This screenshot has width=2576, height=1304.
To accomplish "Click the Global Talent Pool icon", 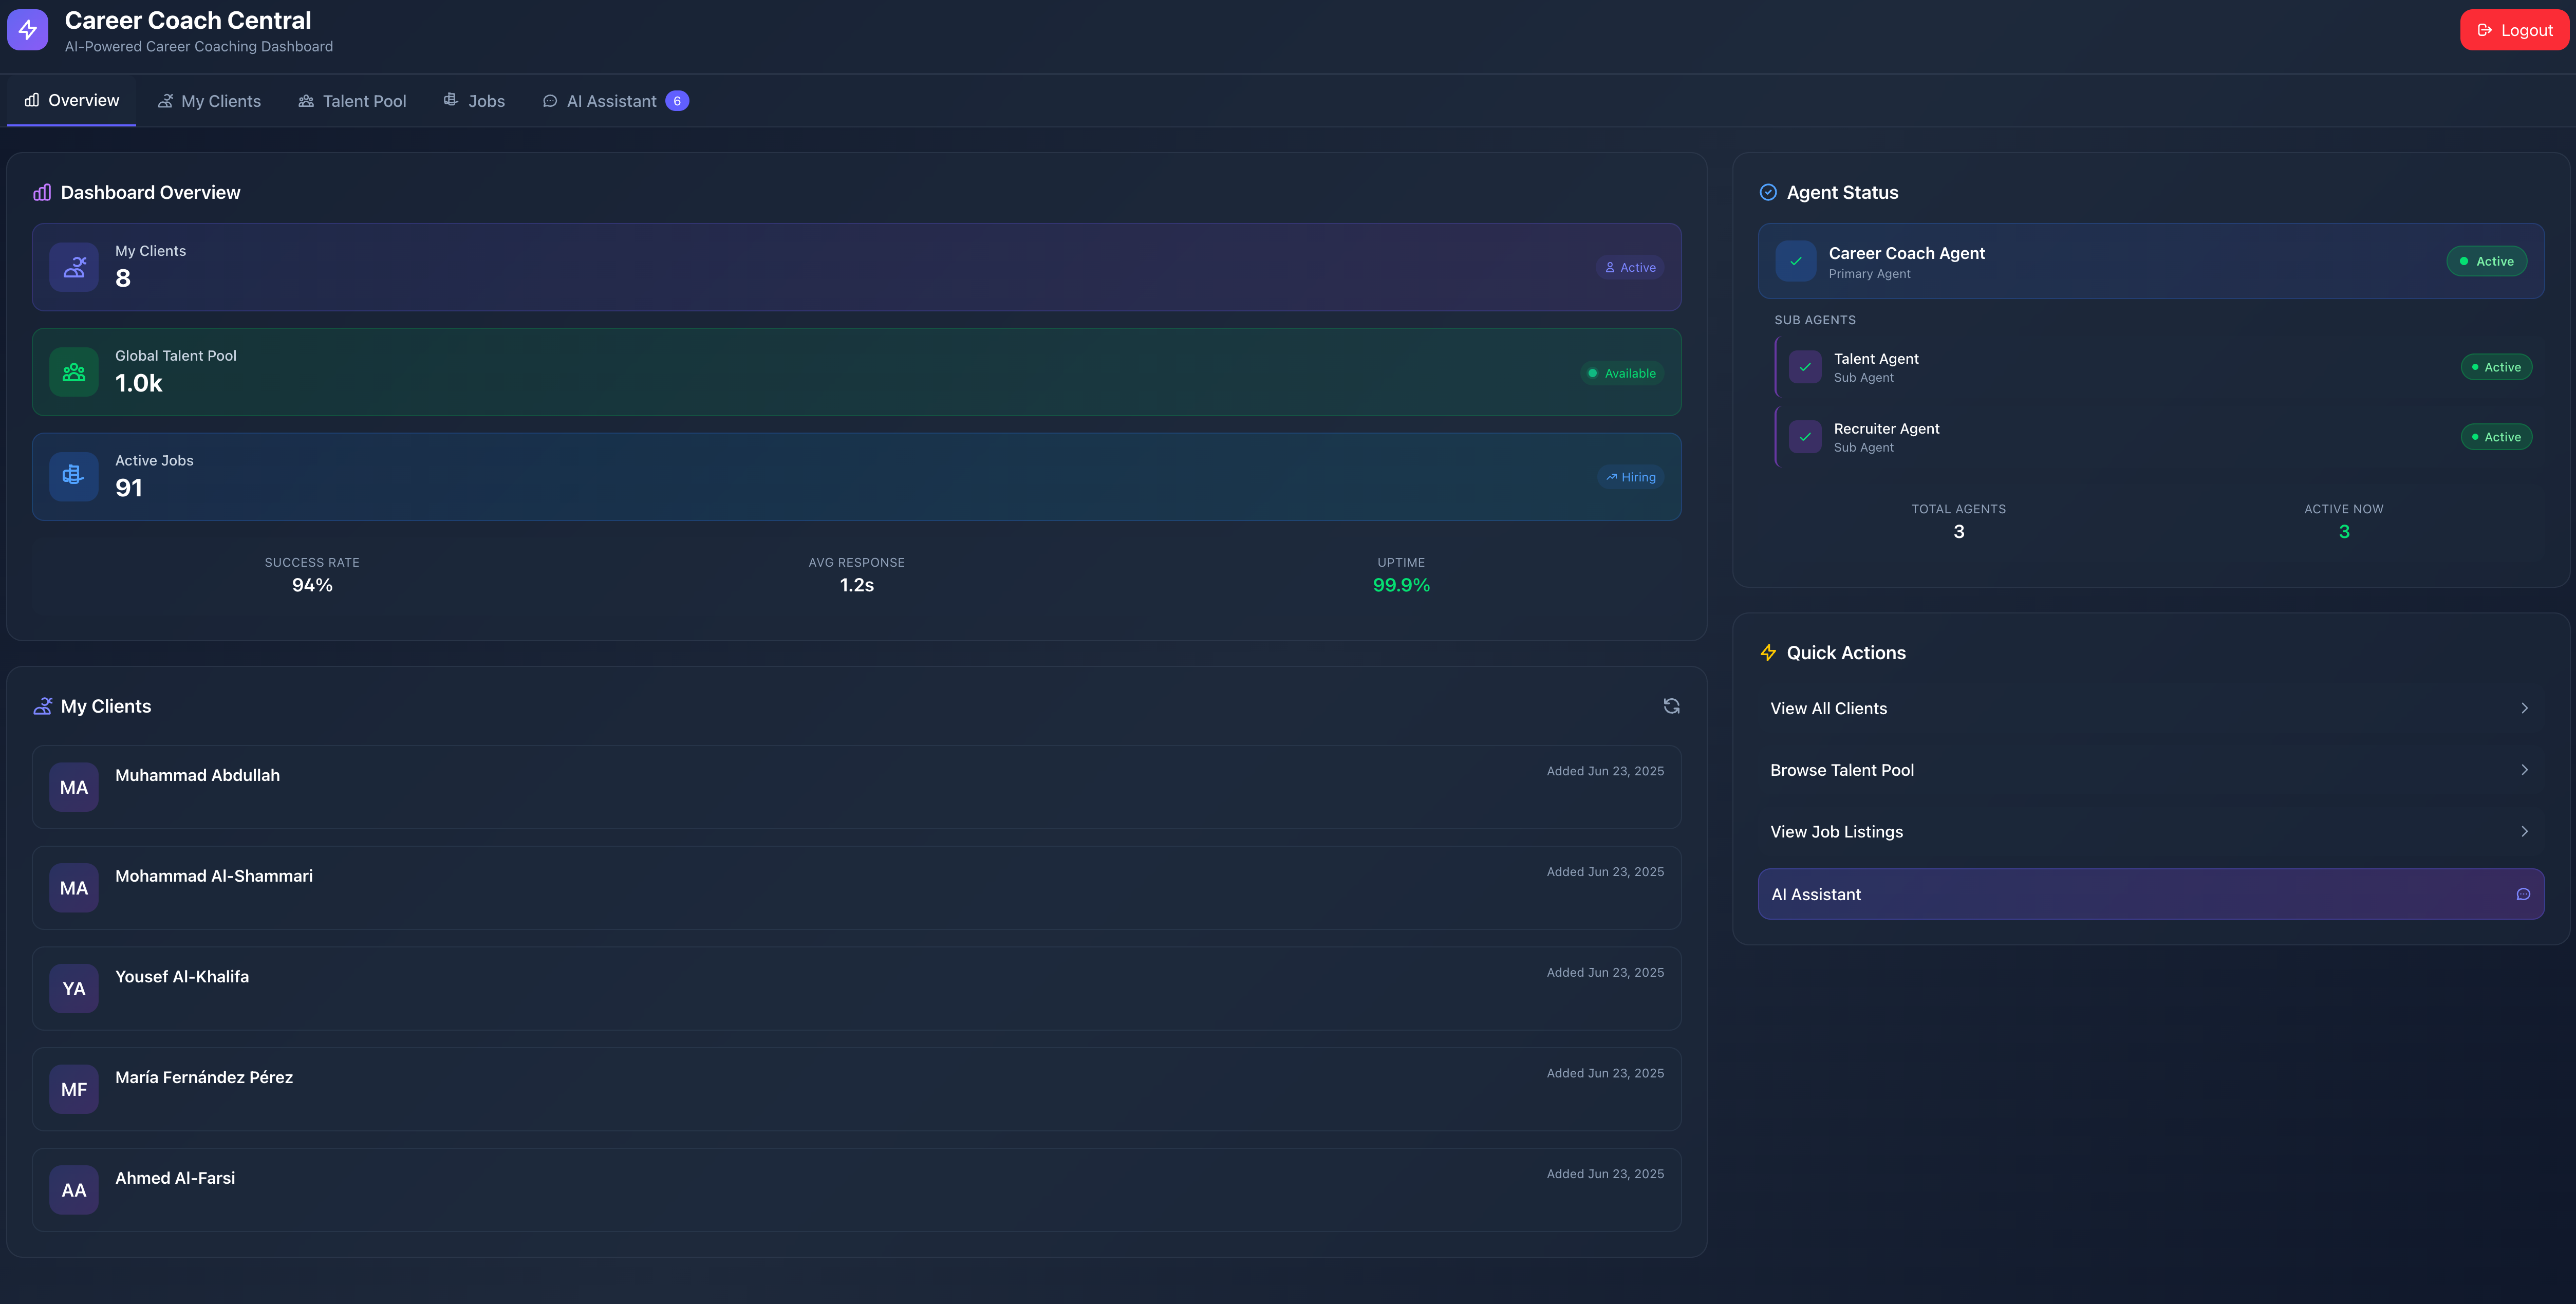I will pyautogui.click(x=74, y=372).
